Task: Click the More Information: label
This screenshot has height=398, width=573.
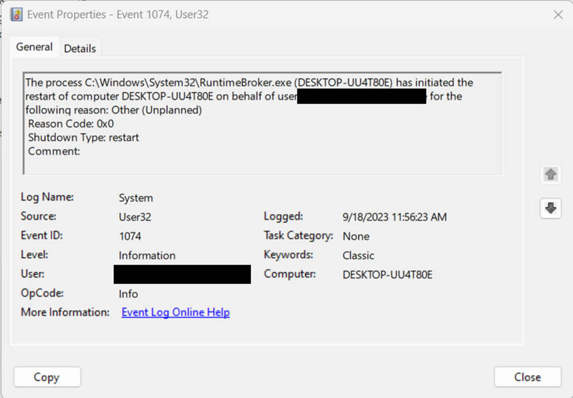Action: pyautogui.click(x=65, y=313)
